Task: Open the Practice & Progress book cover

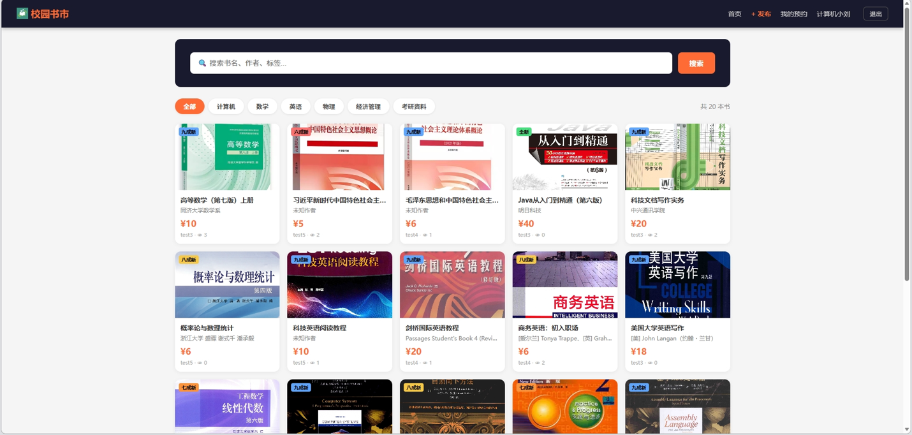Action: (x=565, y=407)
